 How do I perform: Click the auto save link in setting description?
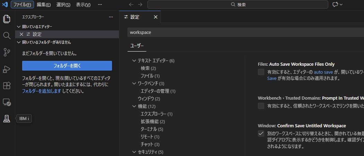coord(323,72)
